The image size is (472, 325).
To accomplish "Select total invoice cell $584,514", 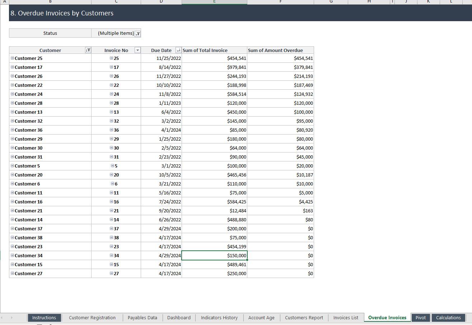I will click(214, 94).
